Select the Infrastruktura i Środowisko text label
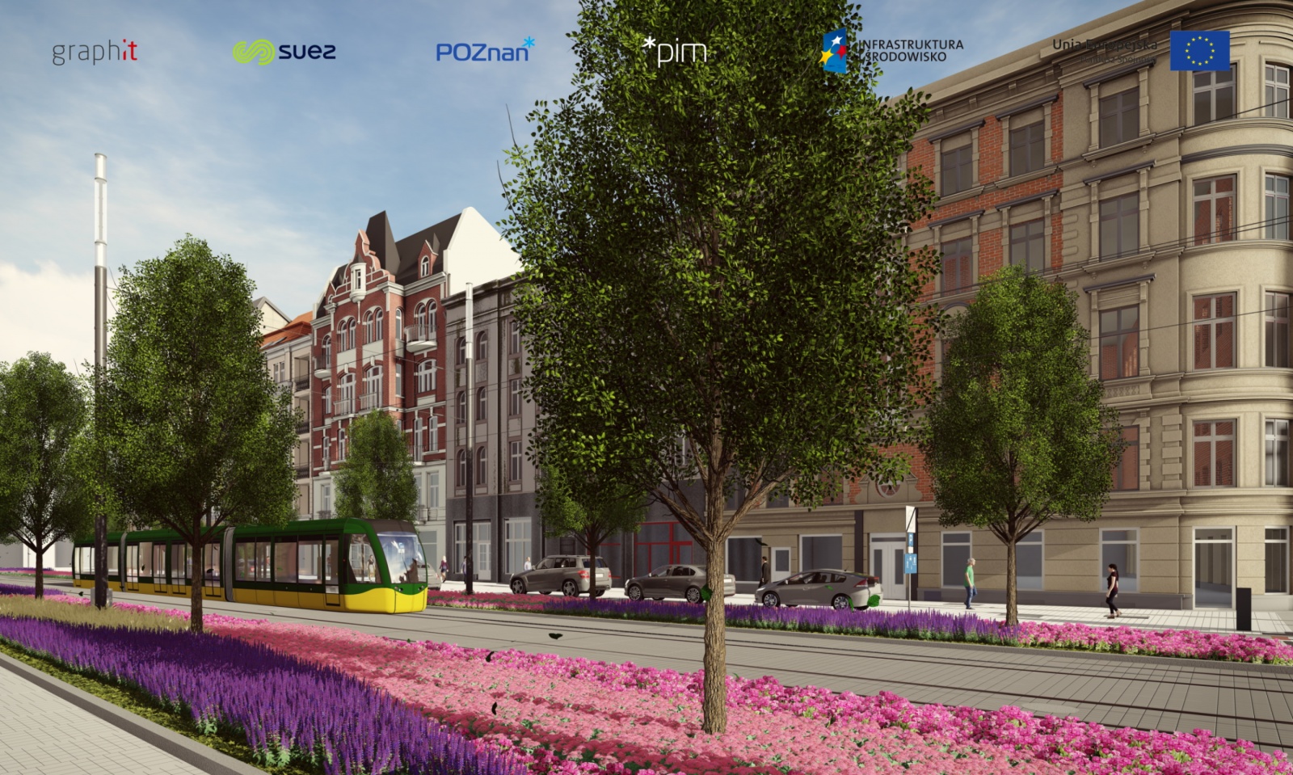 tap(910, 50)
